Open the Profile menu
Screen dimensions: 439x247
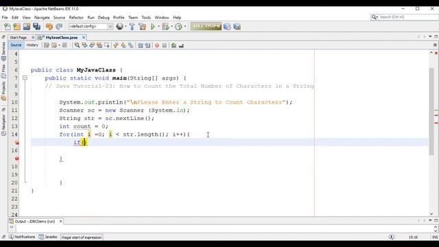(119, 17)
